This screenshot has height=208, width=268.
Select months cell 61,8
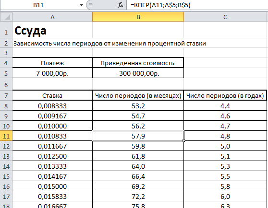pos(138,156)
